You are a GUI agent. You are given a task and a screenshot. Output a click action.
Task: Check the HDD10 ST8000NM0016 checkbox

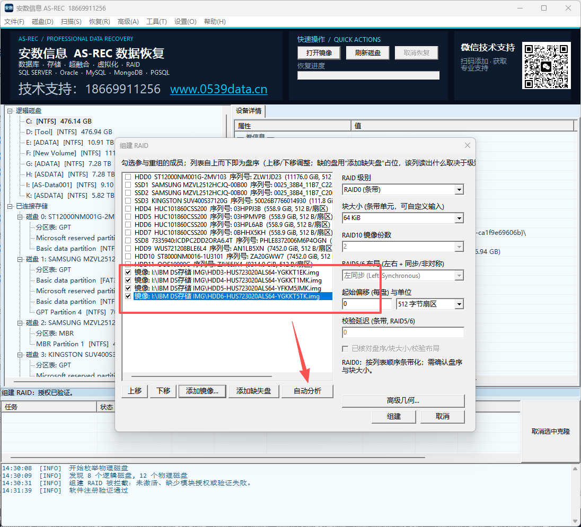[x=128, y=256]
